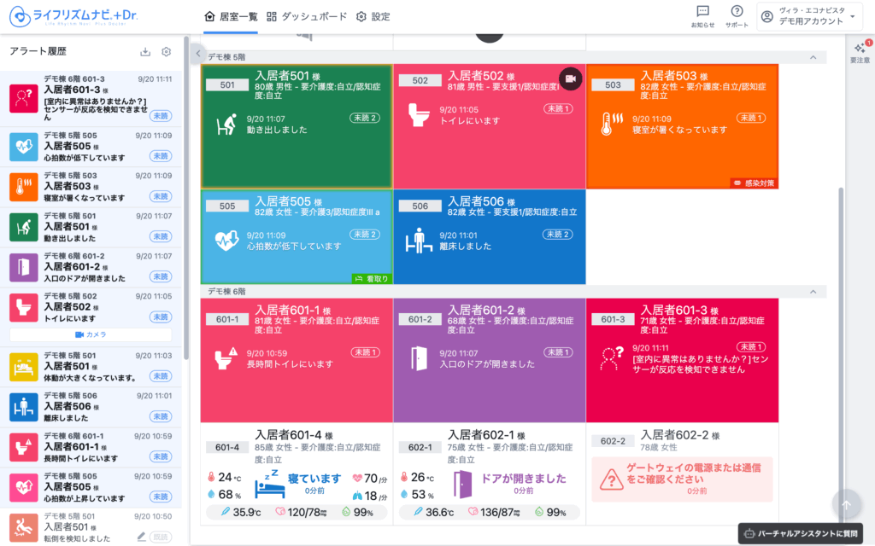The width and height of the screenshot is (875, 546).
Task: Download the alert history
Action: [x=145, y=52]
